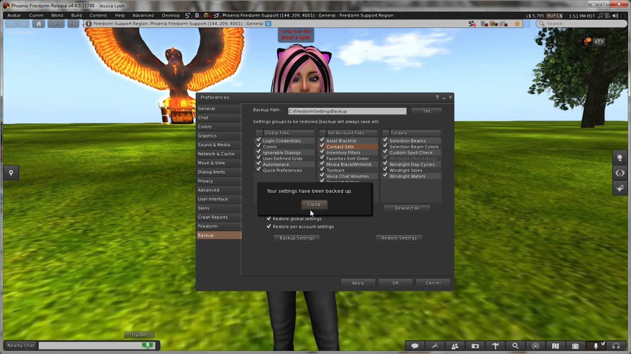This screenshot has width=631, height=354.
Task: Click the avatar gestures toolbar icon
Action: pos(435,346)
